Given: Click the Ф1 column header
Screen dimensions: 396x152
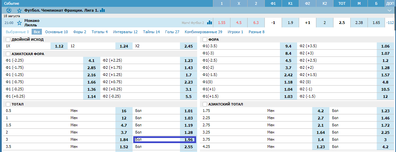Looking at the screenshot, I should click(273, 3).
